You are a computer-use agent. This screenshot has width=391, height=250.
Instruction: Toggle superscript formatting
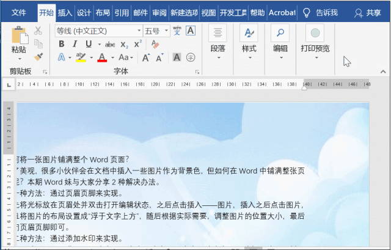pos(137,44)
